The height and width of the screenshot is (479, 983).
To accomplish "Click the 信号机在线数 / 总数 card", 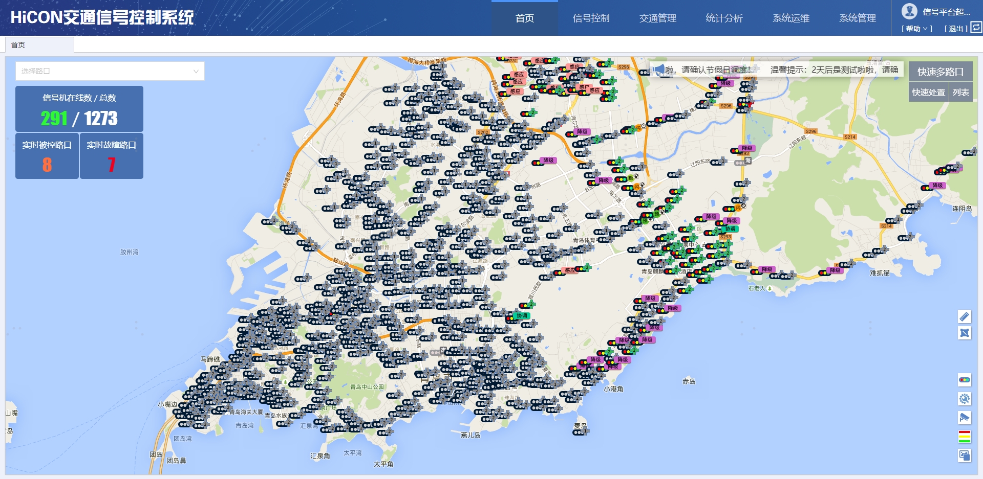I will click(79, 109).
